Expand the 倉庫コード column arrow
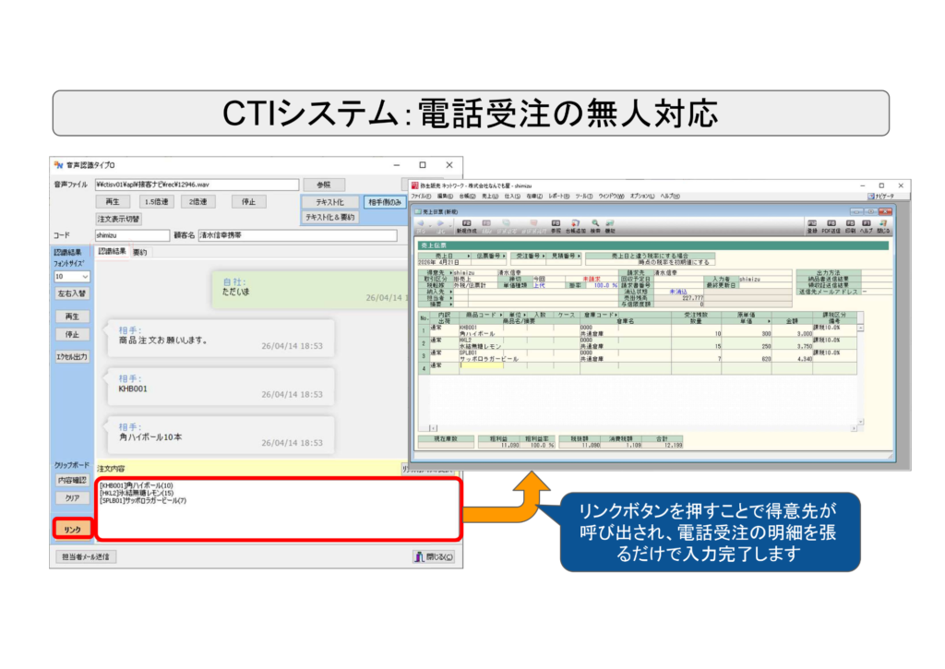The image size is (945, 669). (616, 315)
